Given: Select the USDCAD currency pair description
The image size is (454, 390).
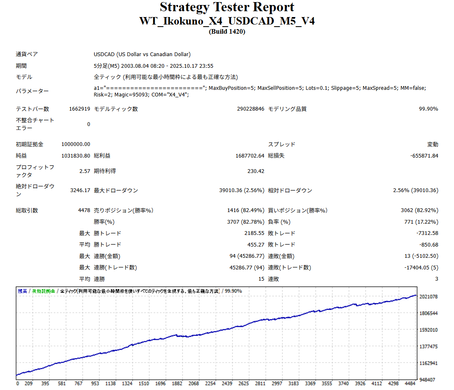Looking at the screenshot, I should point(142,54).
